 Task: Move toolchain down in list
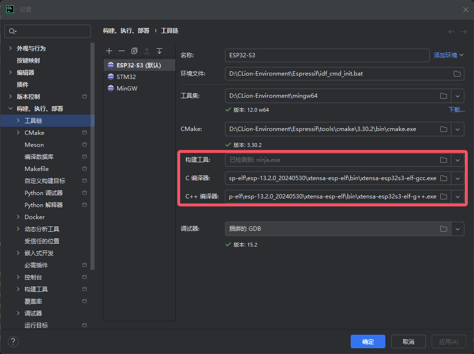click(x=159, y=51)
